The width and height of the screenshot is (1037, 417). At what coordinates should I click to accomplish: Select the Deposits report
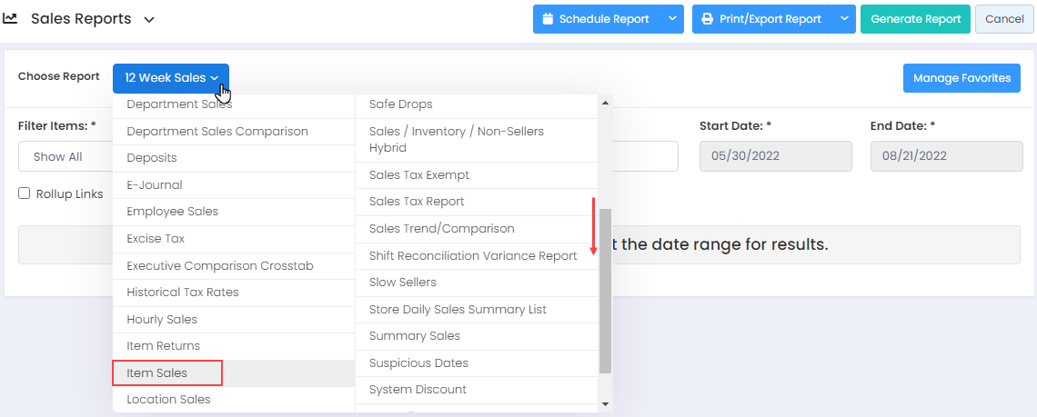coord(234,159)
